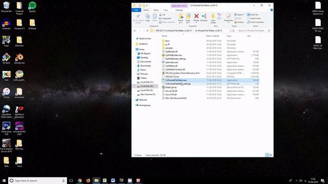Switch to large icons view in status bar
328x184 pixels.
[x=271, y=155]
